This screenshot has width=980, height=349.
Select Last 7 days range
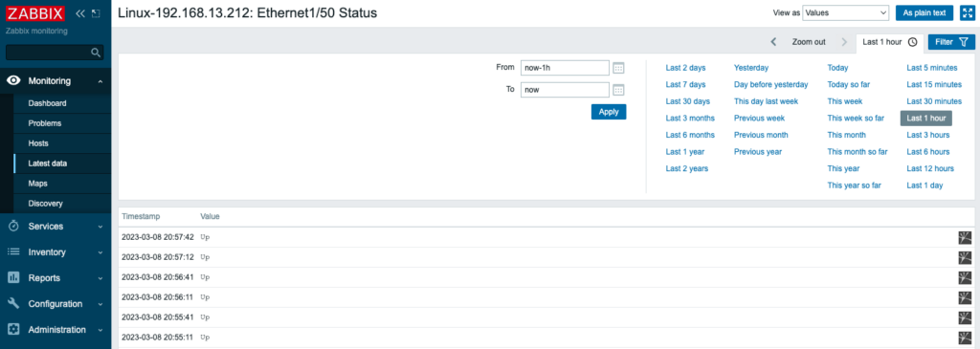click(685, 84)
